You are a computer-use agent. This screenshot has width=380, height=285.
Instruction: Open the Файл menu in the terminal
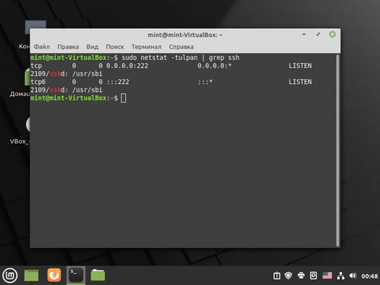(x=42, y=47)
